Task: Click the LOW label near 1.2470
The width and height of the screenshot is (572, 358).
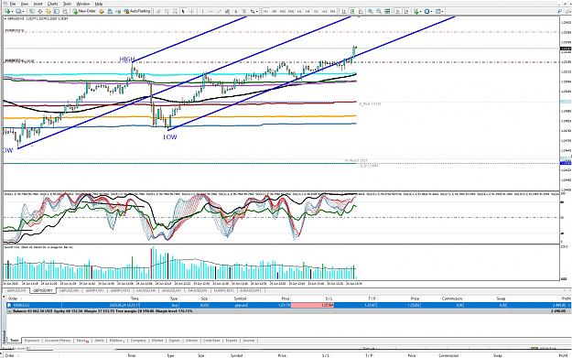Action: tap(170, 136)
